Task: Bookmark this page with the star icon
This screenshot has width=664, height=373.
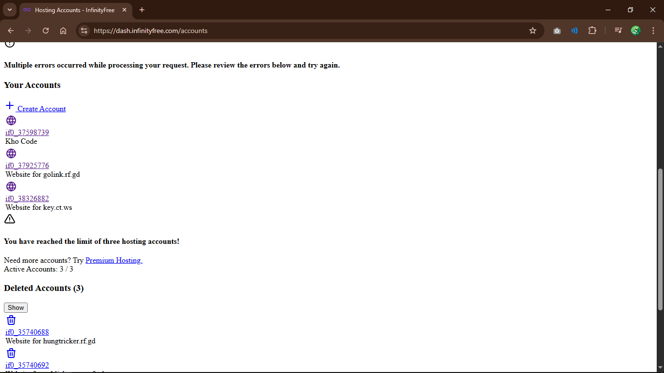Action: (x=533, y=31)
